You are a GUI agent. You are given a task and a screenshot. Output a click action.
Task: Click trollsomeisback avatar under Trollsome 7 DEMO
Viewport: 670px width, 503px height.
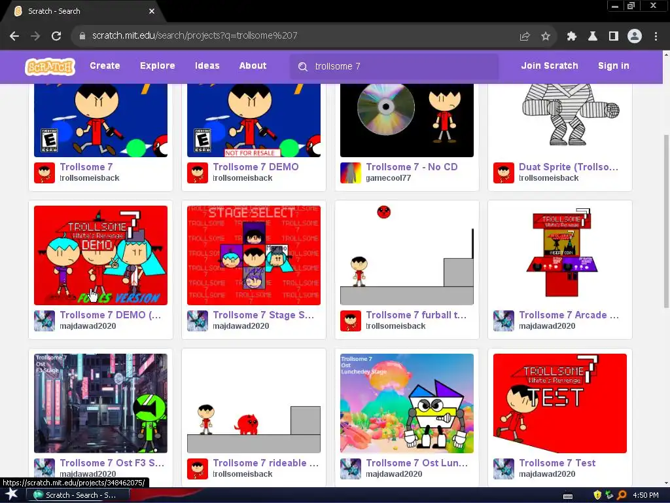(x=198, y=173)
